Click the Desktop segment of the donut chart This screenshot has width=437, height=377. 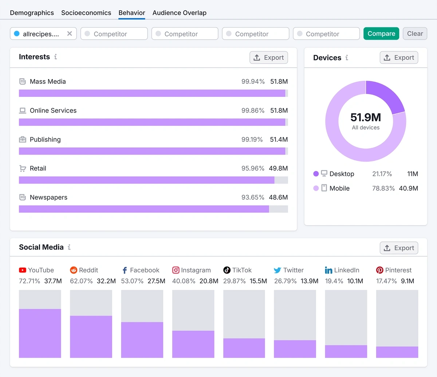(x=387, y=95)
